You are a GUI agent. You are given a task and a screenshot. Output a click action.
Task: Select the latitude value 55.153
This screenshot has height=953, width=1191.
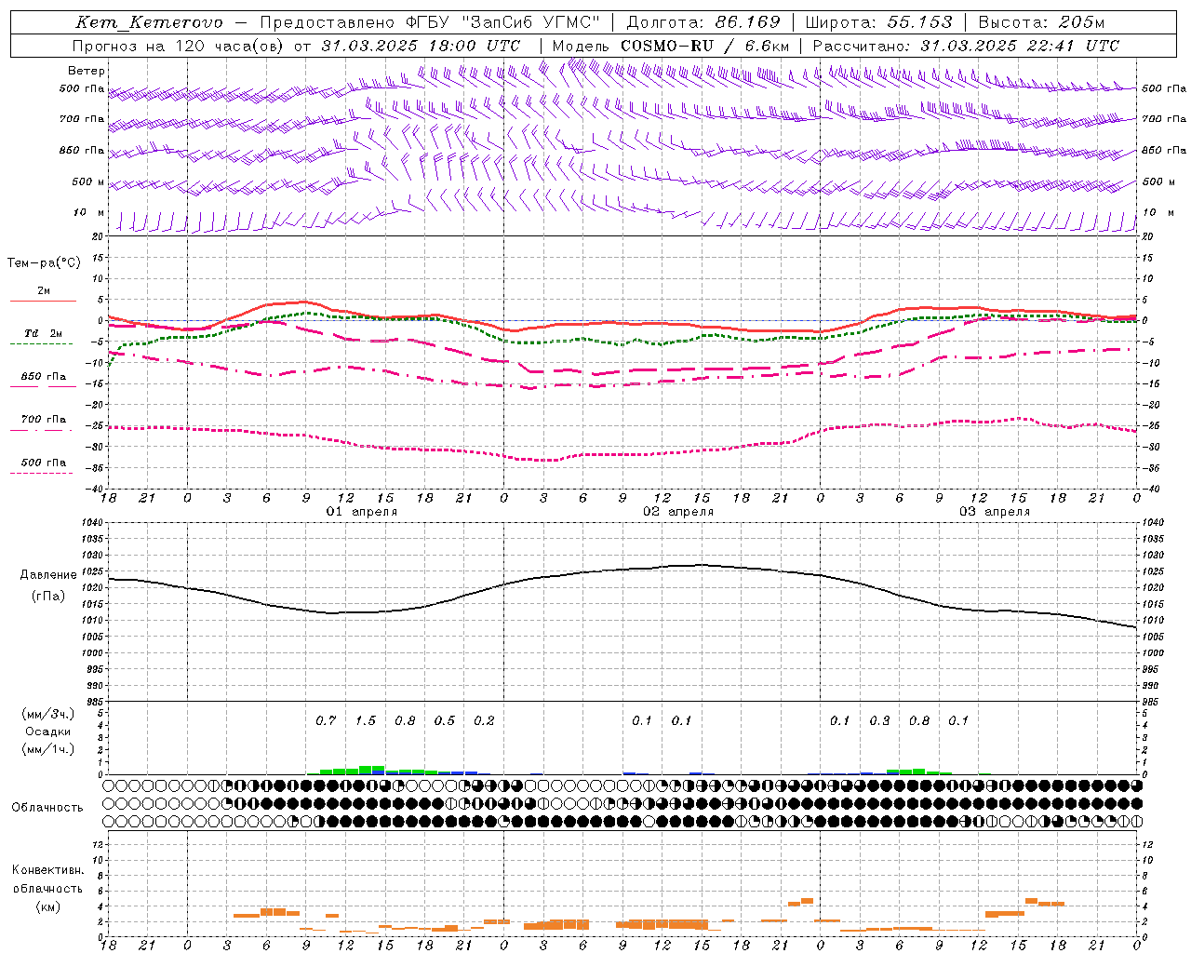[x=920, y=22]
